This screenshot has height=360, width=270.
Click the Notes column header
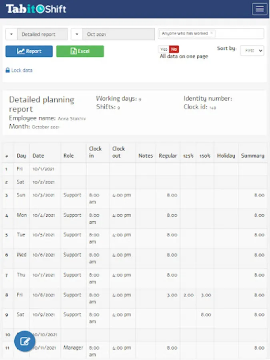pos(146,156)
